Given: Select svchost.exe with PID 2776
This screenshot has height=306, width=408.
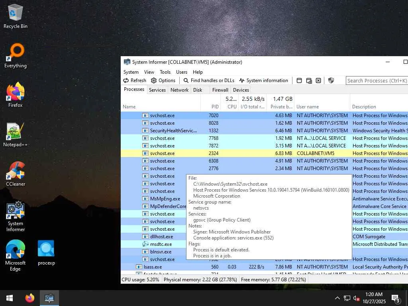Looking at the screenshot, I should point(265,169).
